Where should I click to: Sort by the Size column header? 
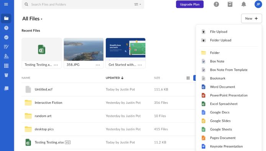(x=157, y=78)
